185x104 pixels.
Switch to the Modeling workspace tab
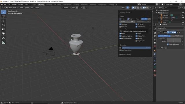click(41, 5)
